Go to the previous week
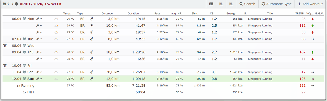Screen dimensions: 327x101 pos(8,4)
